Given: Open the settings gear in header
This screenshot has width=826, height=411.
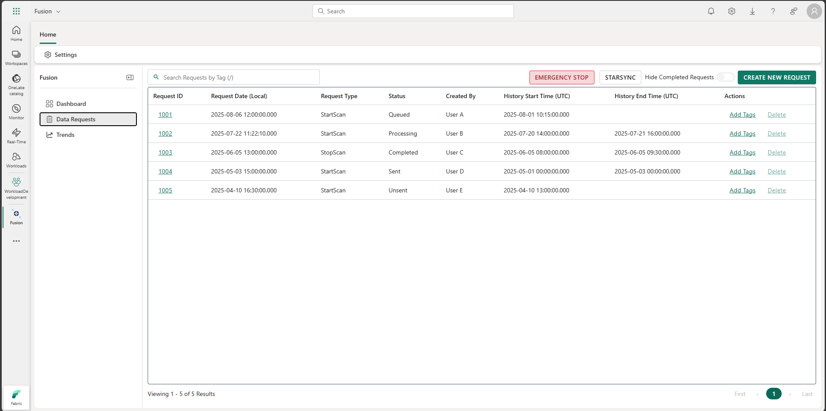Looking at the screenshot, I should point(732,11).
